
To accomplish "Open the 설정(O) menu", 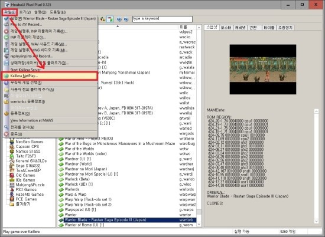I will point(40,12).
